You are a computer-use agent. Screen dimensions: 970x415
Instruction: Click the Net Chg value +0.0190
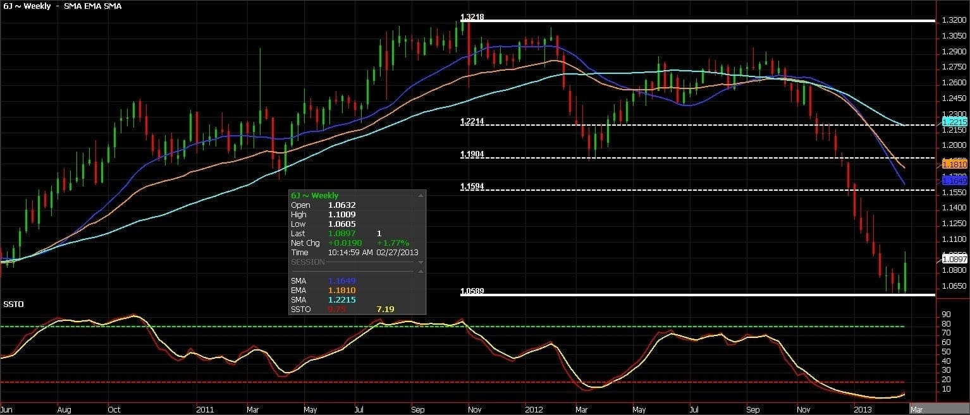point(345,243)
